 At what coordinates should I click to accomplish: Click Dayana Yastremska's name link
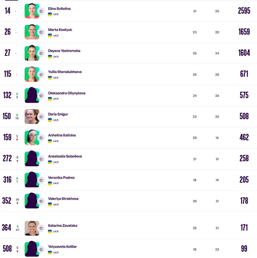pos(64,51)
